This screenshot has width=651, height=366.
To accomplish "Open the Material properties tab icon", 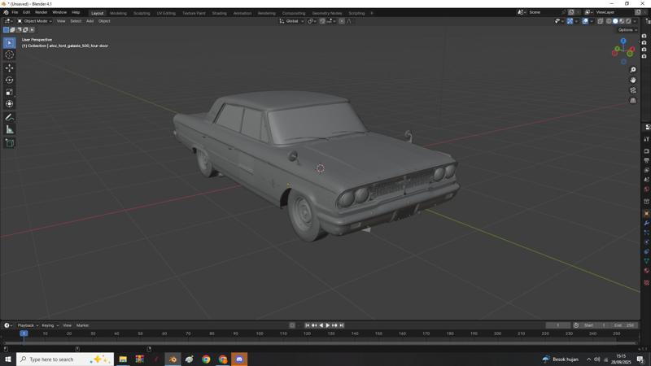I will 646,271.
